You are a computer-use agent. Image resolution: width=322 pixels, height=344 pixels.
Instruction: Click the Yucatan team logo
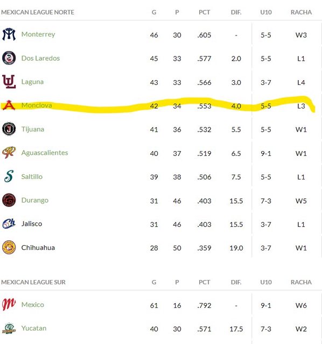tap(9, 328)
